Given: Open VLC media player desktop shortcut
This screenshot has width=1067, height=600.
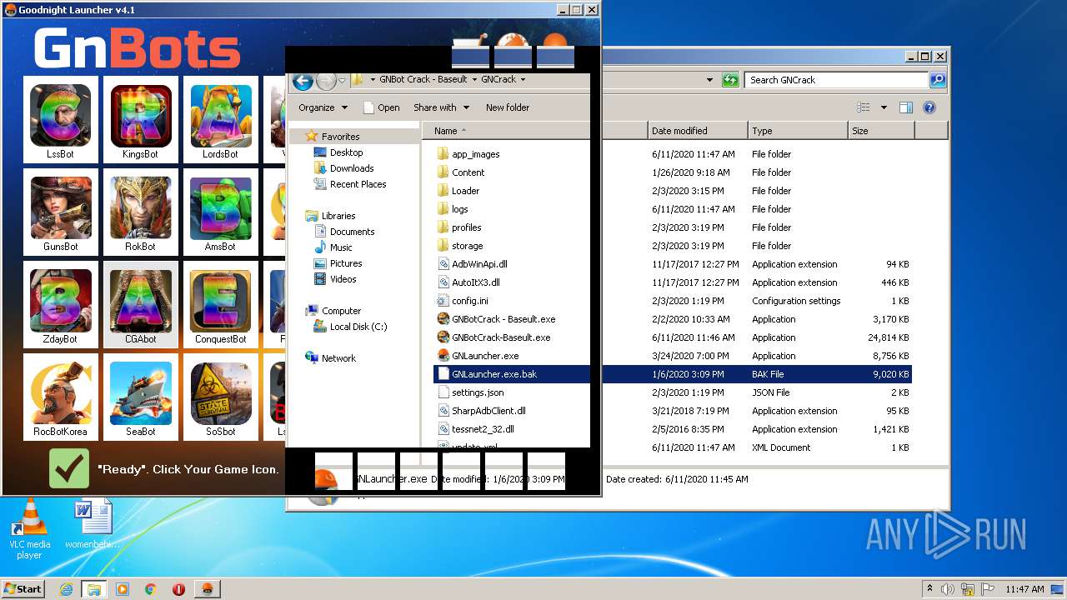Looking at the screenshot, I should [x=29, y=528].
